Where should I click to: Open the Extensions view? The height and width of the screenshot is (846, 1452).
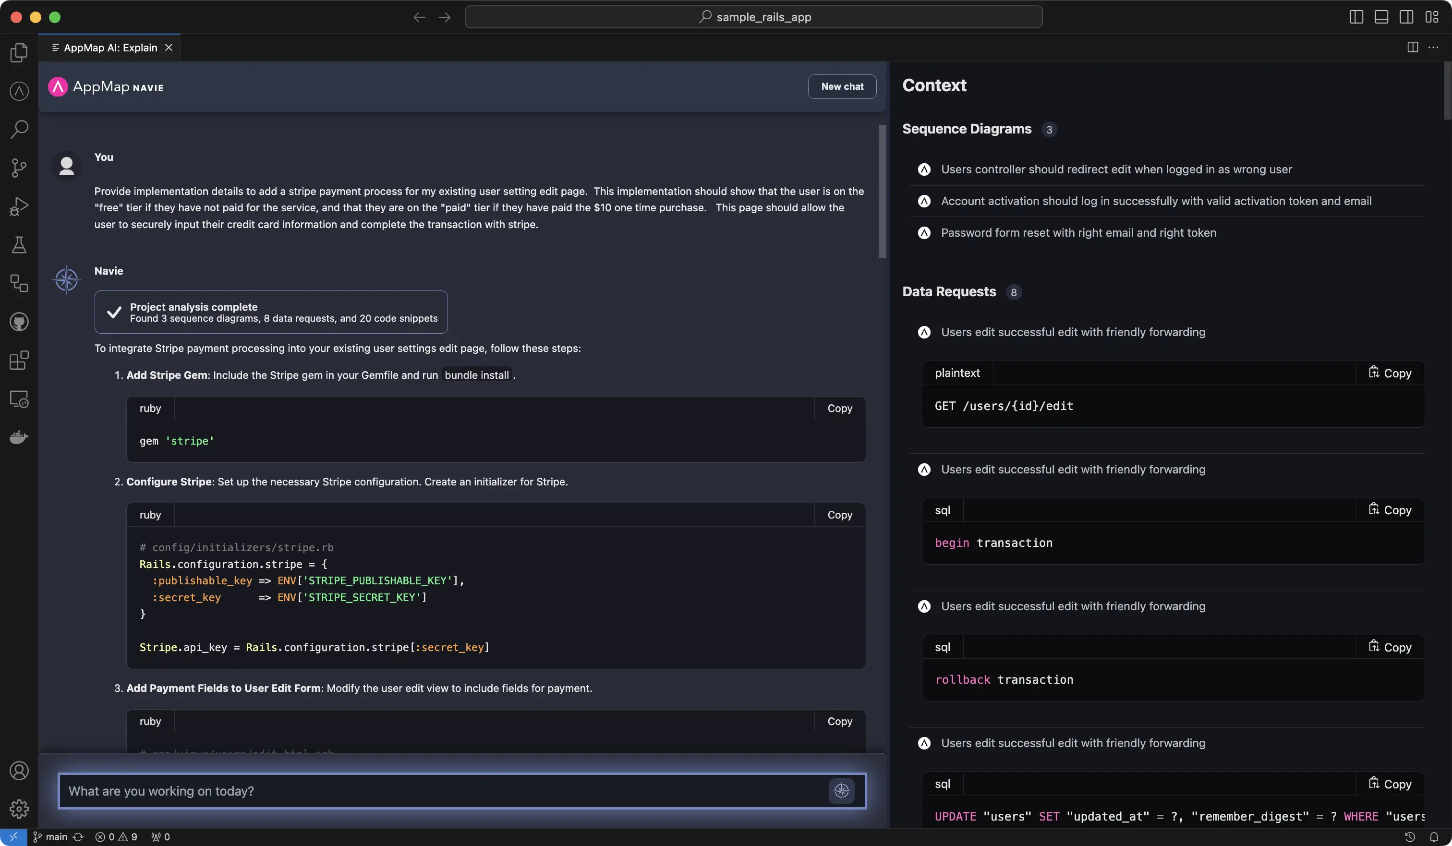(19, 360)
